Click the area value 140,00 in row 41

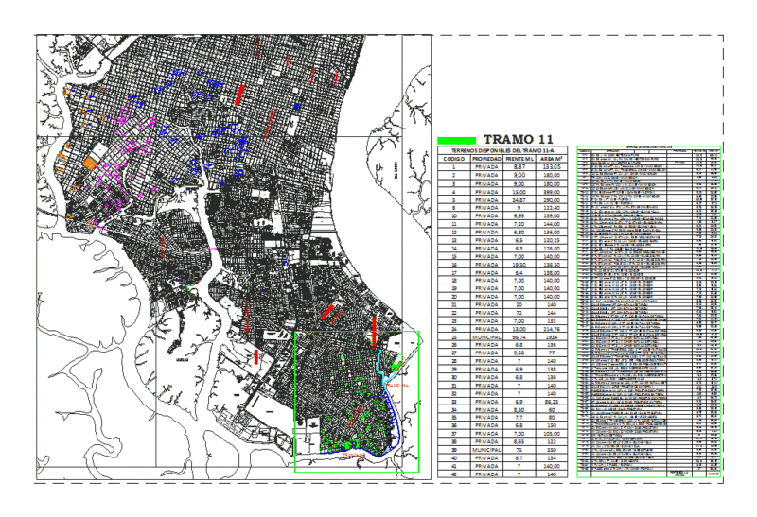tap(551, 466)
